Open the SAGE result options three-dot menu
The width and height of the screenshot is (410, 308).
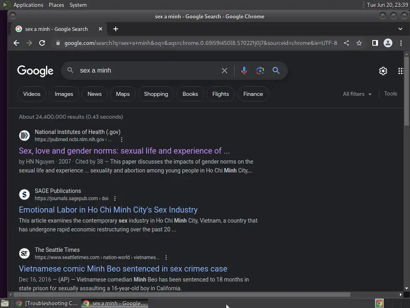[115, 199]
